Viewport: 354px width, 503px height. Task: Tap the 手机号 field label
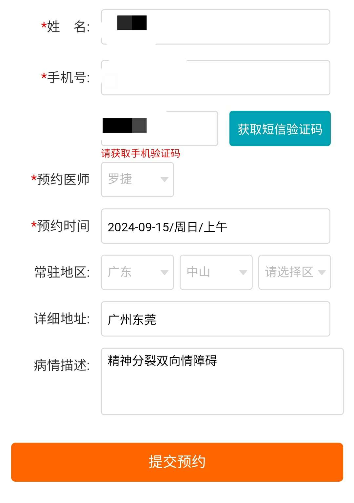66,78
